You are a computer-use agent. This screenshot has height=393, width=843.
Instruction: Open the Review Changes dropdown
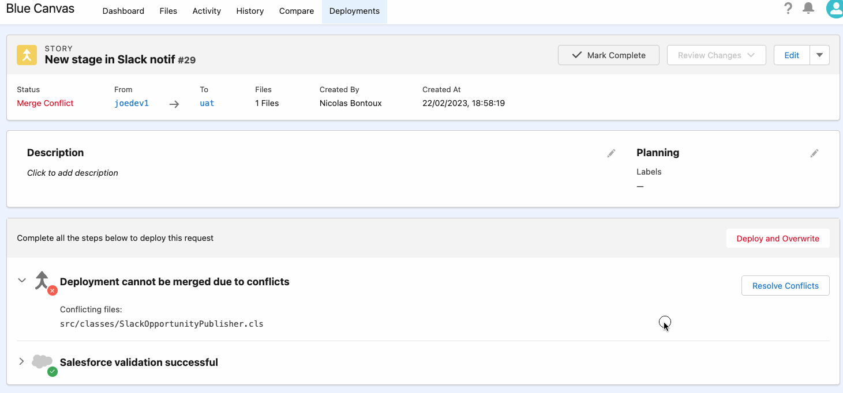point(716,55)
